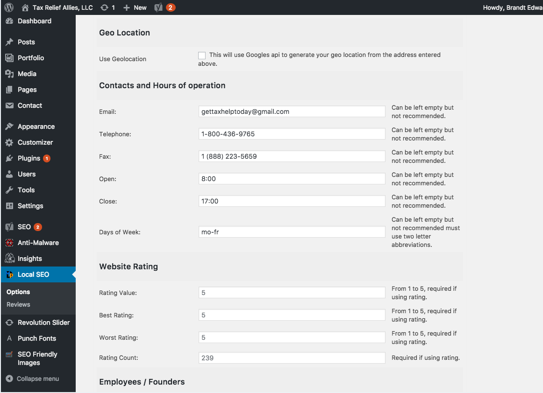The image size is (543, 393).
Task: Click the WordPress logo icon
Action: 9,7
